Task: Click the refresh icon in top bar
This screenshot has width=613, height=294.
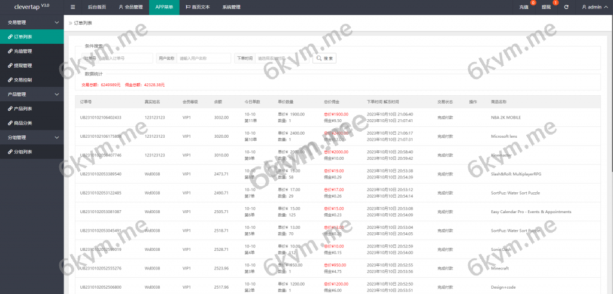Action: [x=566, y=7]
